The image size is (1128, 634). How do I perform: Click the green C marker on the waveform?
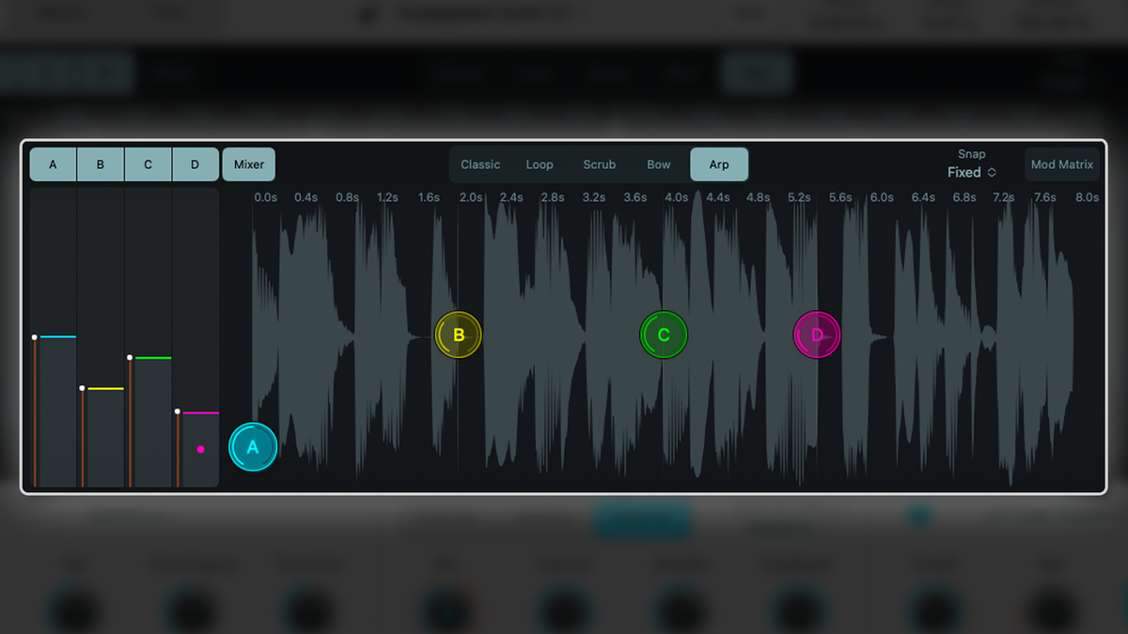coord(665,334)
